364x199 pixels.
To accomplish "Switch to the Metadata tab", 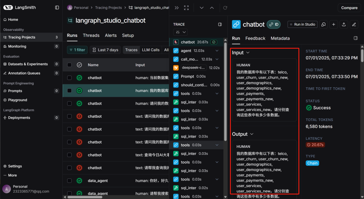I will click(x=280, y=38).
